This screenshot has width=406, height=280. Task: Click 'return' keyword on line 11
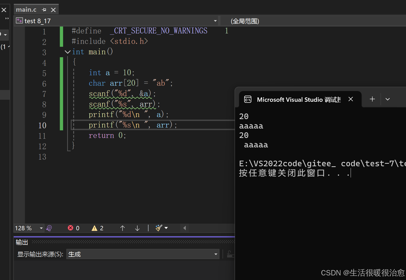[x=101, y=135]
